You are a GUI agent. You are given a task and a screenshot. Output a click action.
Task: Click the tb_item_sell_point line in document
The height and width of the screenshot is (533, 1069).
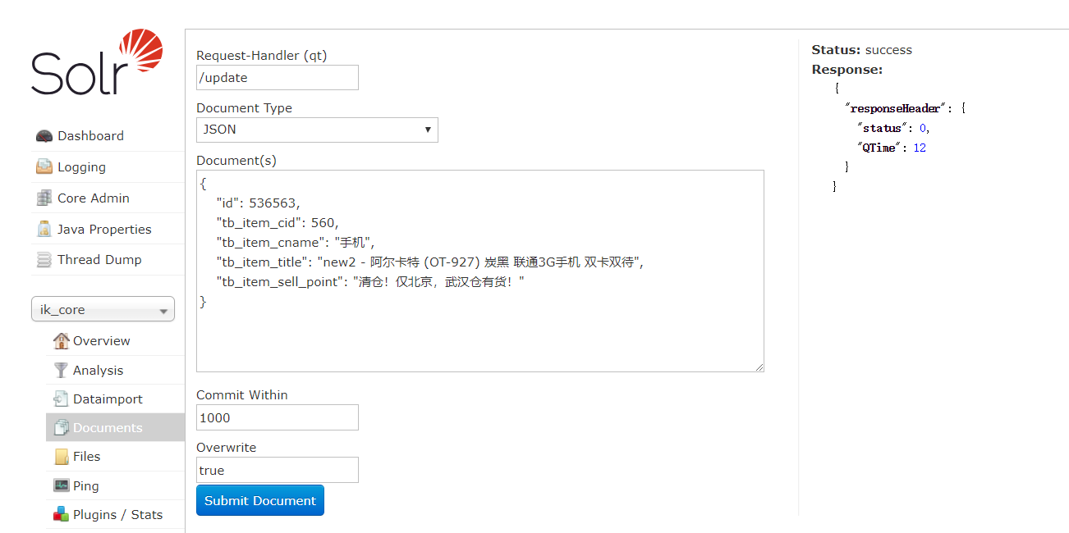370,281
